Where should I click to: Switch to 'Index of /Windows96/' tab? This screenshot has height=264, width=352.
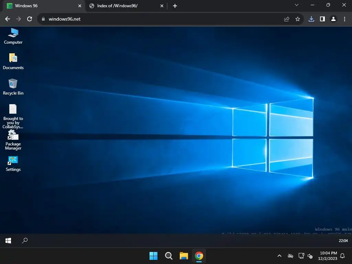pyautogui.click(x=126, y=6)
